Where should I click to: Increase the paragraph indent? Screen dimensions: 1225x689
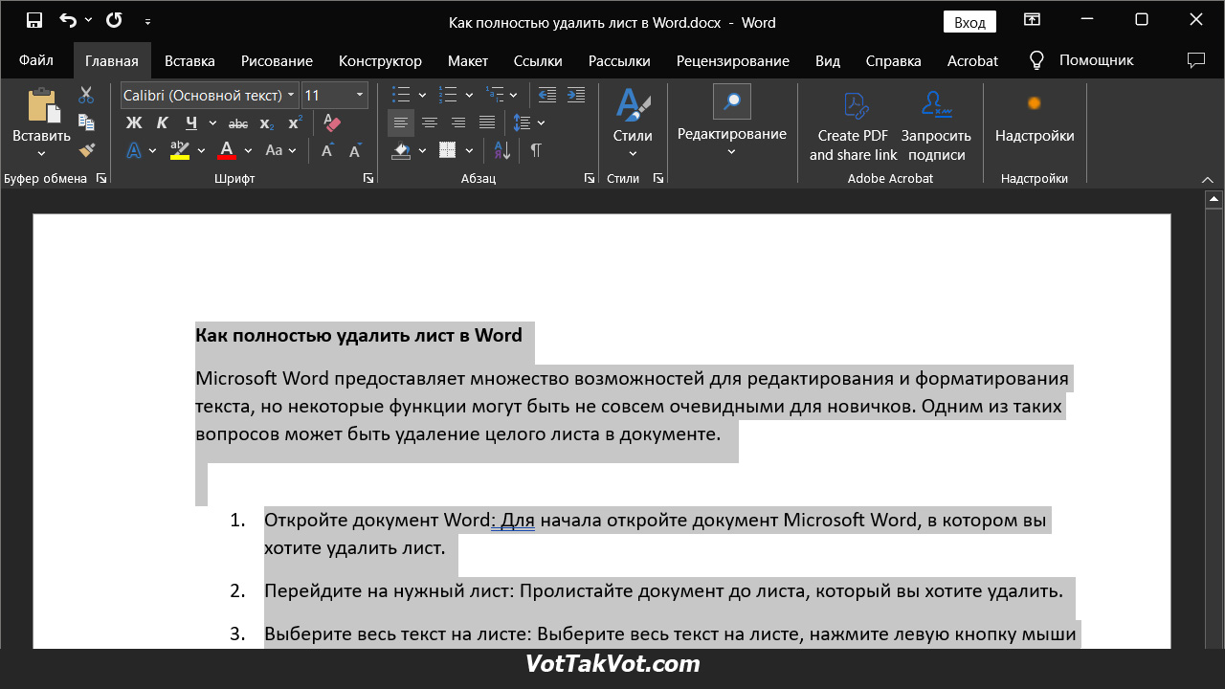pos(576,95)
